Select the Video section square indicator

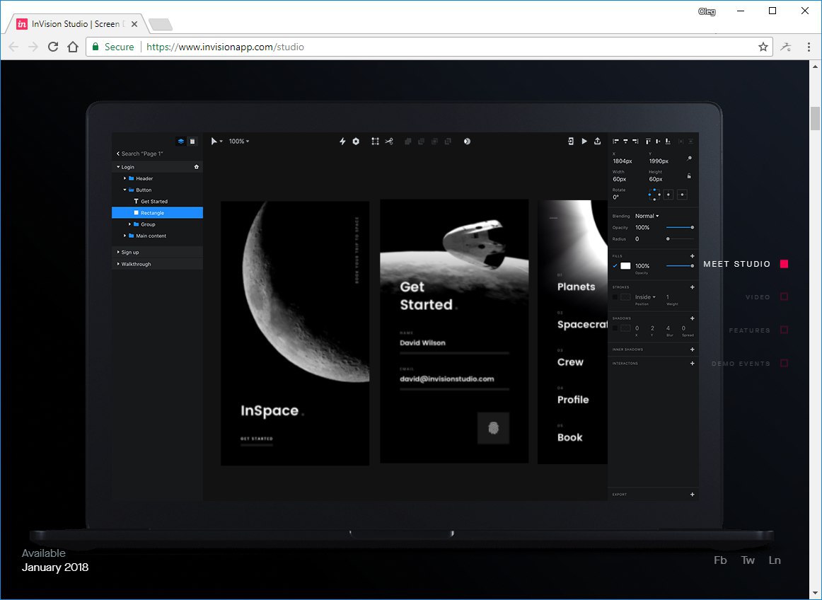[785, 297]
